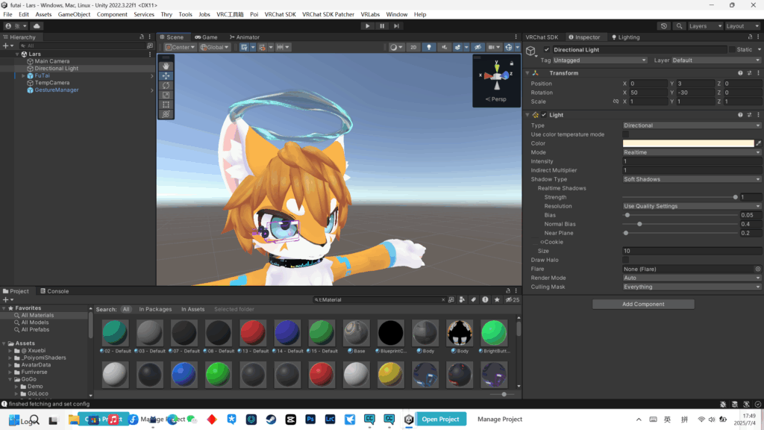Switch to the Lighting tab
Image resolution: width=764 pixels, height=430 pixels.
[626, 37]
